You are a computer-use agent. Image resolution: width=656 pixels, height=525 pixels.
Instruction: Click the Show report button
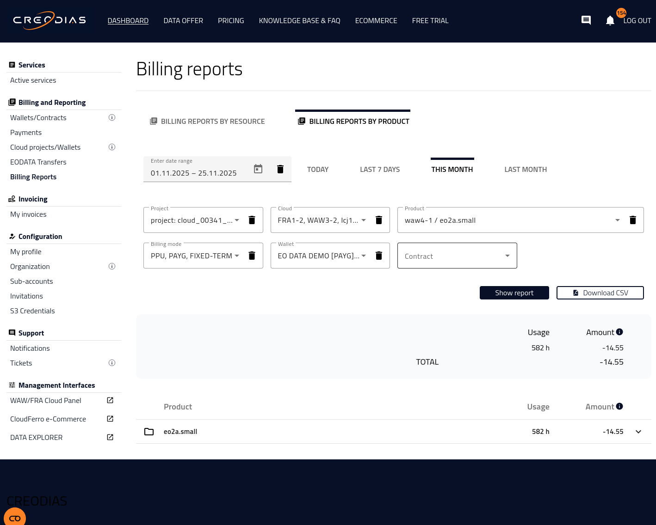tap(514, 293)
